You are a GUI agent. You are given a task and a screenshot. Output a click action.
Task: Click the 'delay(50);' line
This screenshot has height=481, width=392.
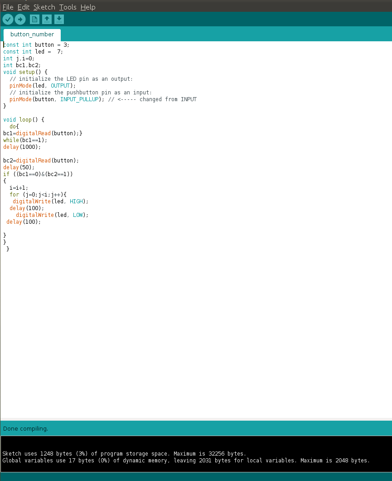[19, 167]
